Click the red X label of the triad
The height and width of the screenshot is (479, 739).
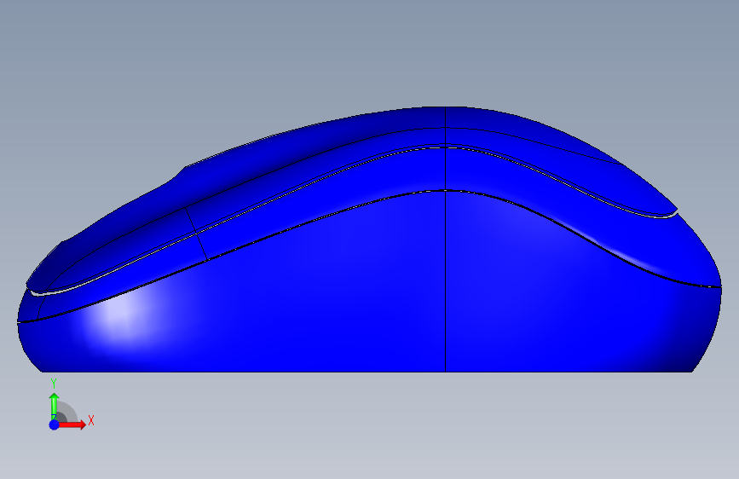[91, 420]
